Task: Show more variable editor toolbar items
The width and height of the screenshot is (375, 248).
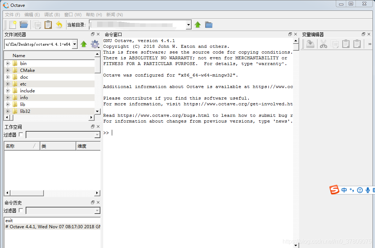Action: [x=370, y=44]
